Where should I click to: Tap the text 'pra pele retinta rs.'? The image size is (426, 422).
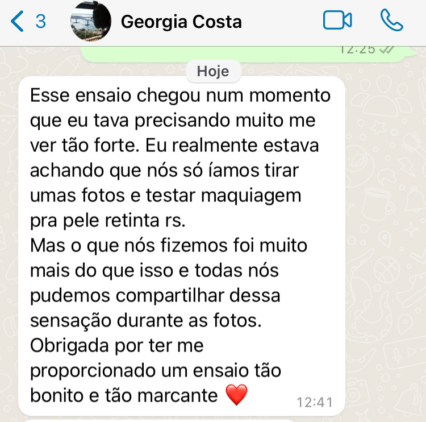click(107, 221)
